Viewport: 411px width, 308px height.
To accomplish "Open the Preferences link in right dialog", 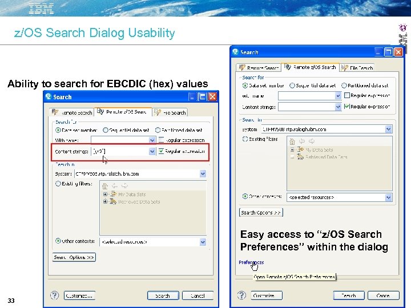I will coord(251,262).
